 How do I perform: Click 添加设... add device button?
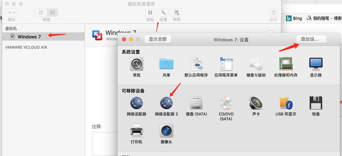pos(311,39)
